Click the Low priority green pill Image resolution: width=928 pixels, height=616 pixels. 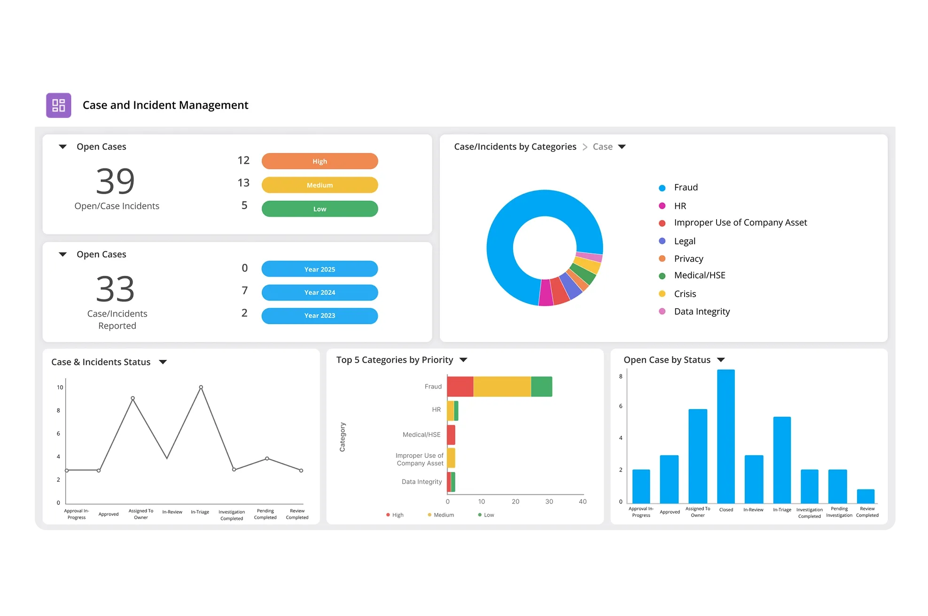click(x=320, y=209)
